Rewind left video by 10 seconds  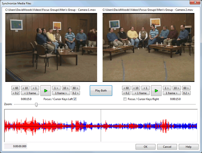[x=25, y=88]
